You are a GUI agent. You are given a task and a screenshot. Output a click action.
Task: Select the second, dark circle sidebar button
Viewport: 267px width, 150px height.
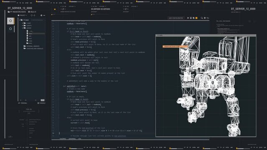coord(10,29)
